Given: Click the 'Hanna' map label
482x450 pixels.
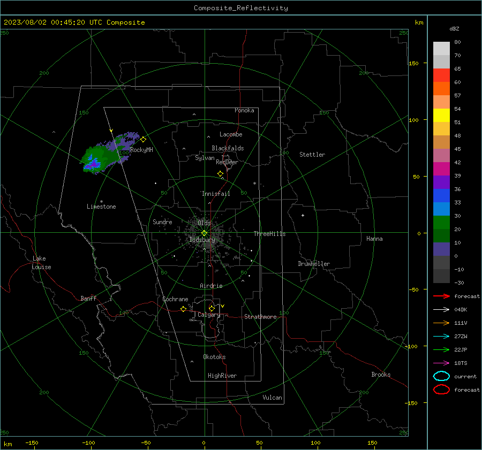Looking at the screenshot, I should tap(374, 239).
